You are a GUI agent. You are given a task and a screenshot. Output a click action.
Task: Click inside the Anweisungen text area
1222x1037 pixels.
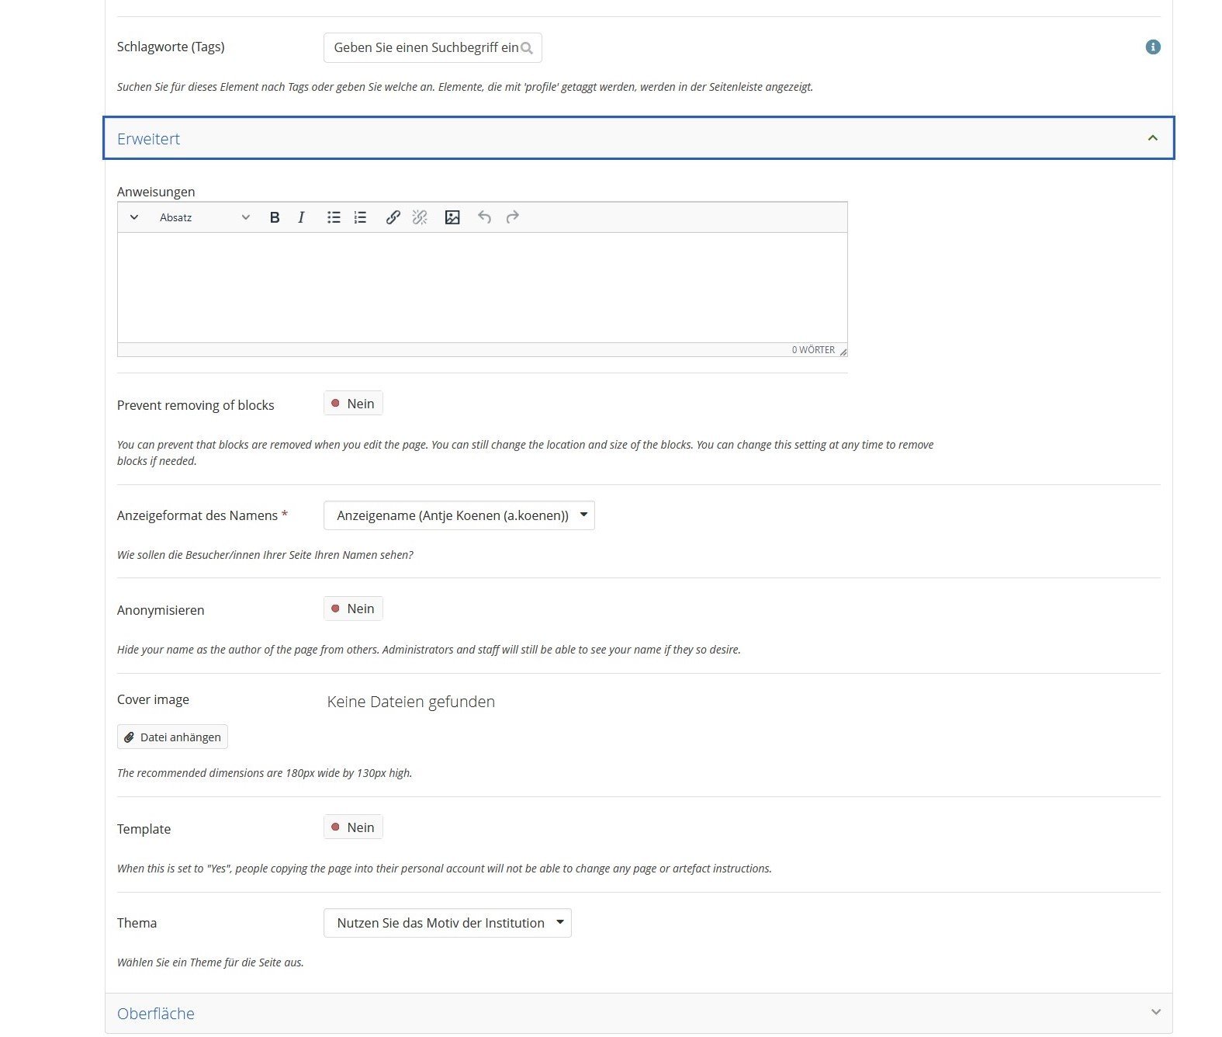483,287
